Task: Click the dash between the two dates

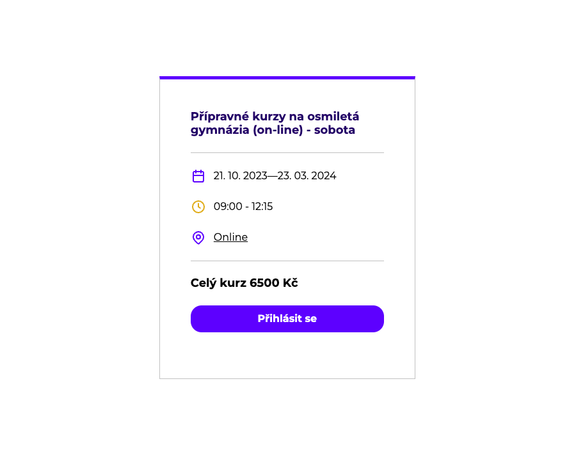Action: coord(272,176)
